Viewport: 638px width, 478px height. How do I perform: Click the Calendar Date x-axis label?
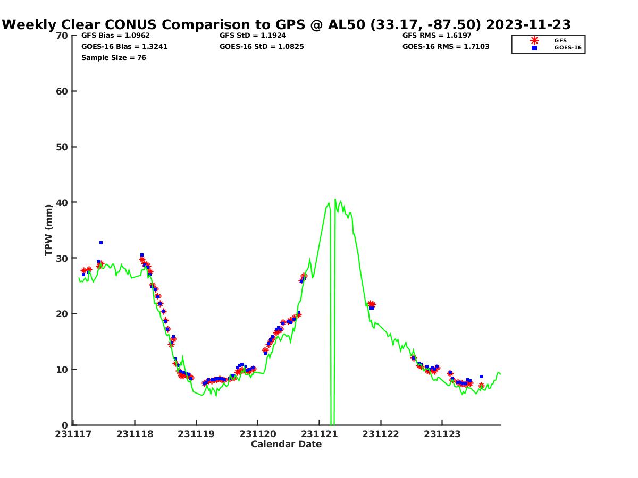[286, 444]
